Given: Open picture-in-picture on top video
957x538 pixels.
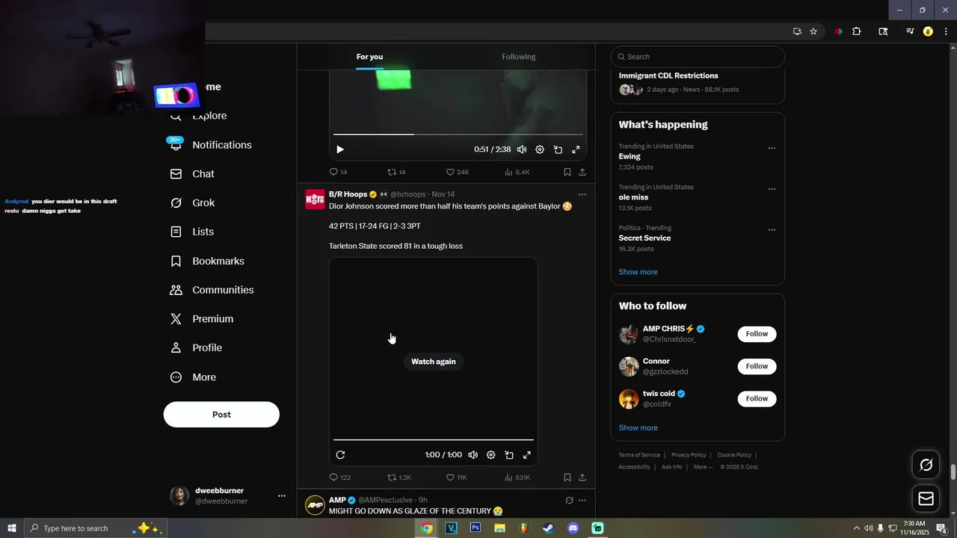Looking at the screenshot, I should tap(558, 149).
